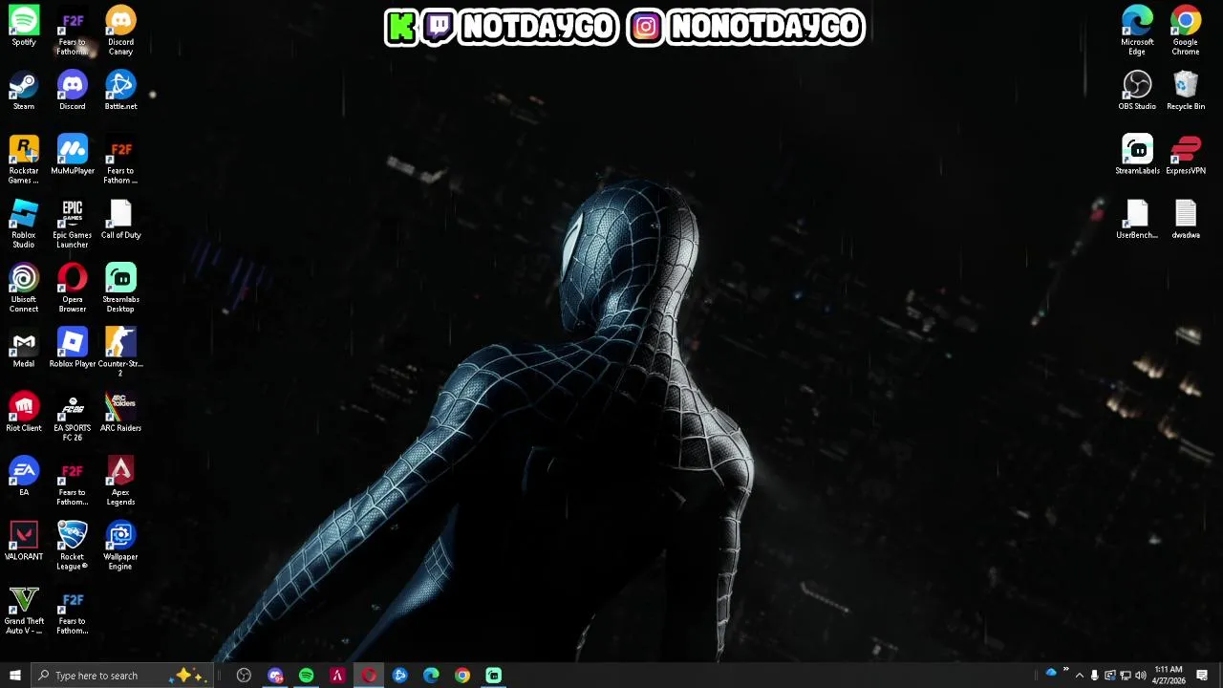
Task: Switch to Spotify in the taskbar
Action: 306,676
